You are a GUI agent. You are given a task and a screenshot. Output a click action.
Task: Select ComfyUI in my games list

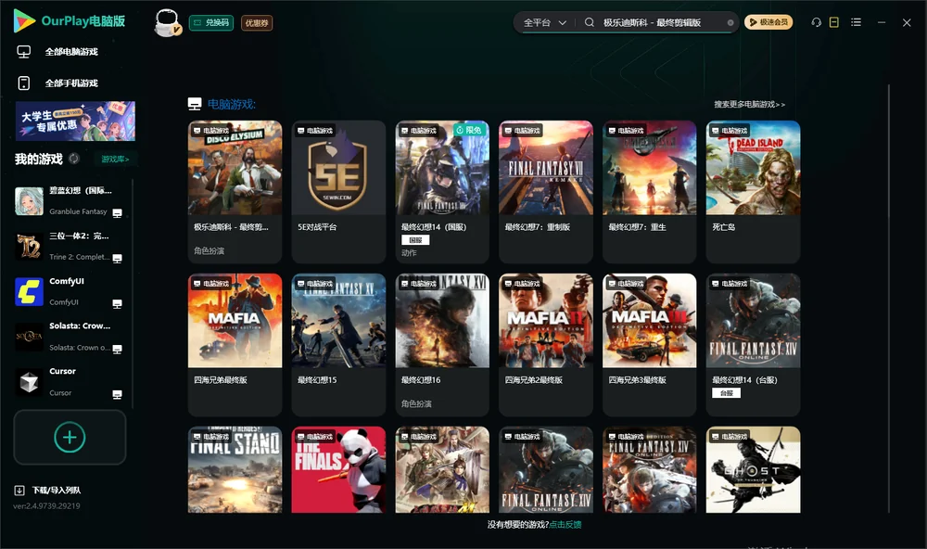(x=70, y=291)
